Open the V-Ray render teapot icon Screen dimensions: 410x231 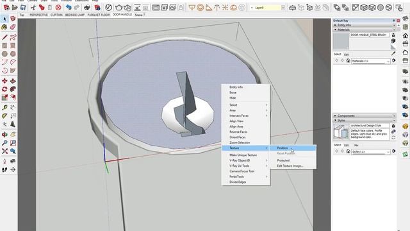tap(119, 8)
